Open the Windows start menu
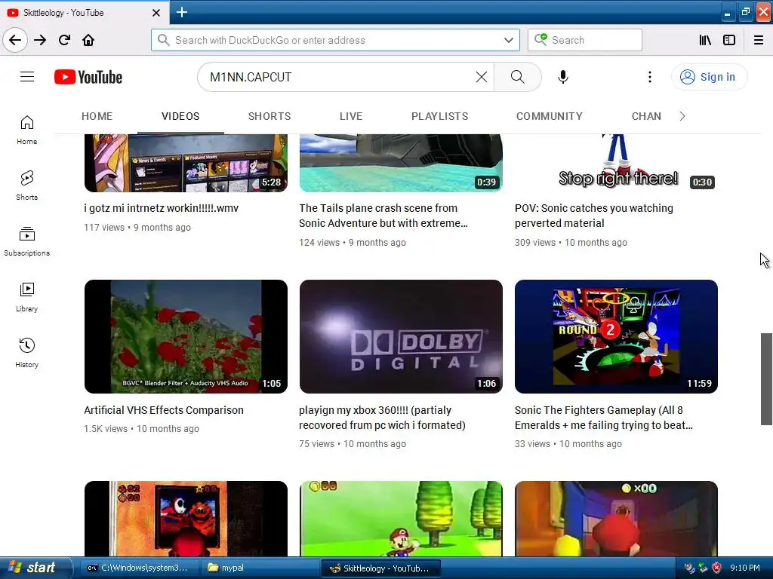The height and width of the screenshot is (579, 773). pyautogui.click(x=35, y=568)
